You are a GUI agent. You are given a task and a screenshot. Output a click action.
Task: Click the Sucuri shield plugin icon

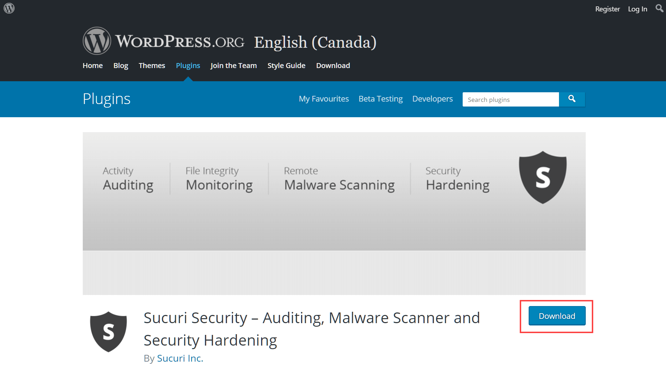(x=108, y=331)
